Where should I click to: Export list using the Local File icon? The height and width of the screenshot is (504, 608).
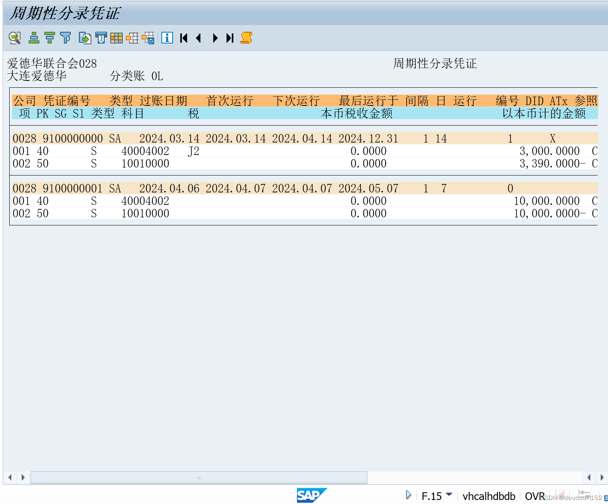click(x=85, y=38)
